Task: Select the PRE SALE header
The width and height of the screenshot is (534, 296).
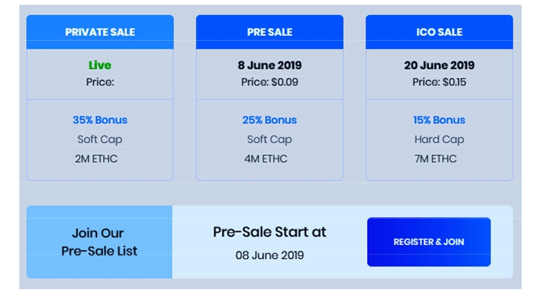Action: pyautogui.click(x=270, y=32)
